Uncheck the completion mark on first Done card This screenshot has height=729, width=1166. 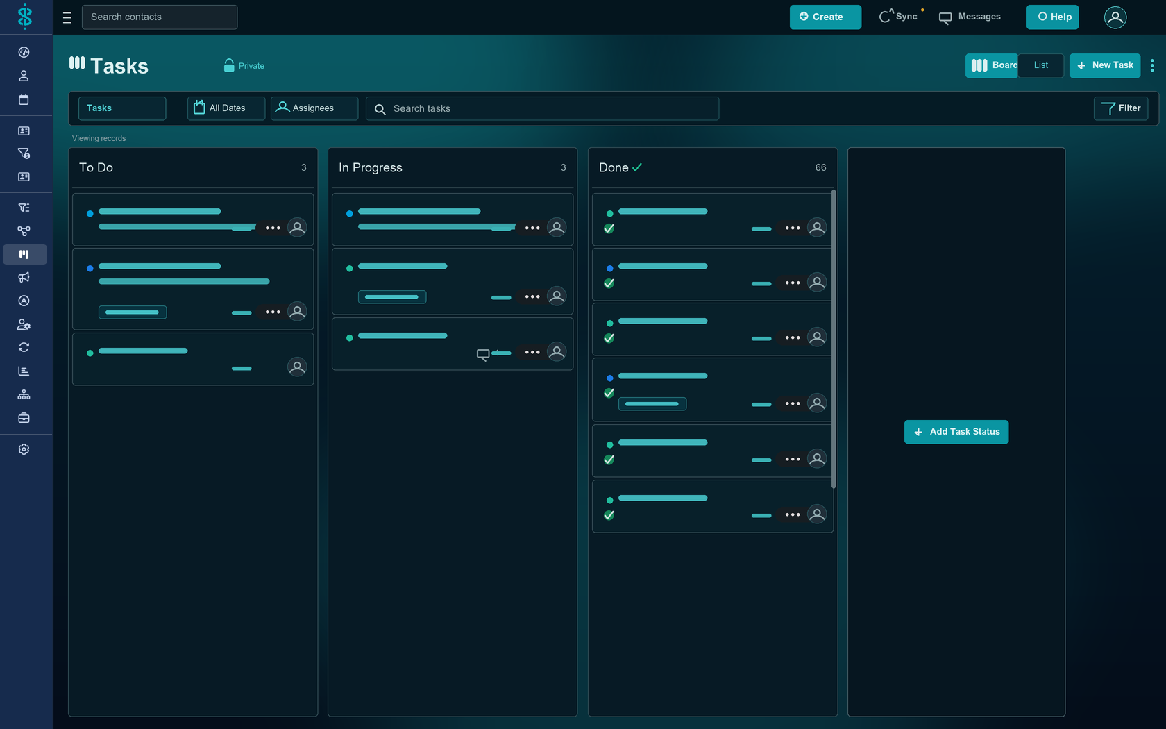point(609,228)
